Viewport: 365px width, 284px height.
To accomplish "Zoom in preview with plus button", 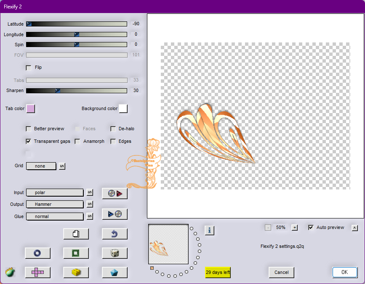I will pos(295,228).
